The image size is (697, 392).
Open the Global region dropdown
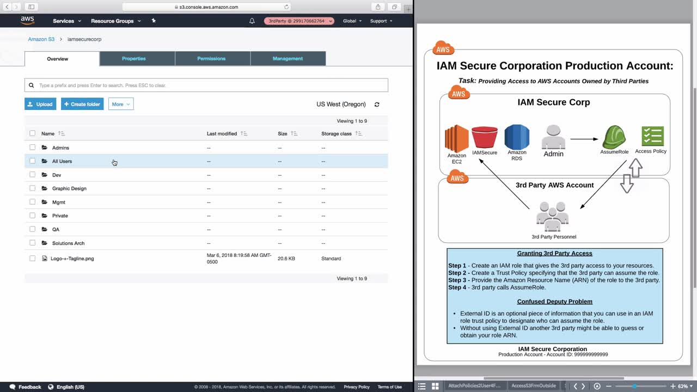click(352, 21)
